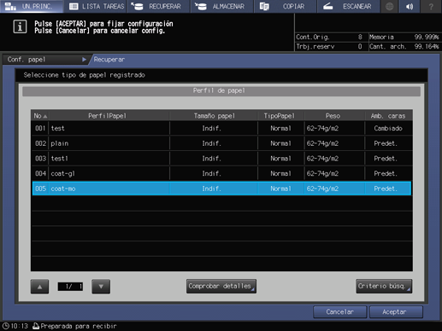Open the RECUPERAR tab
This screenshot has width=442, height=331.
(158, 6)
